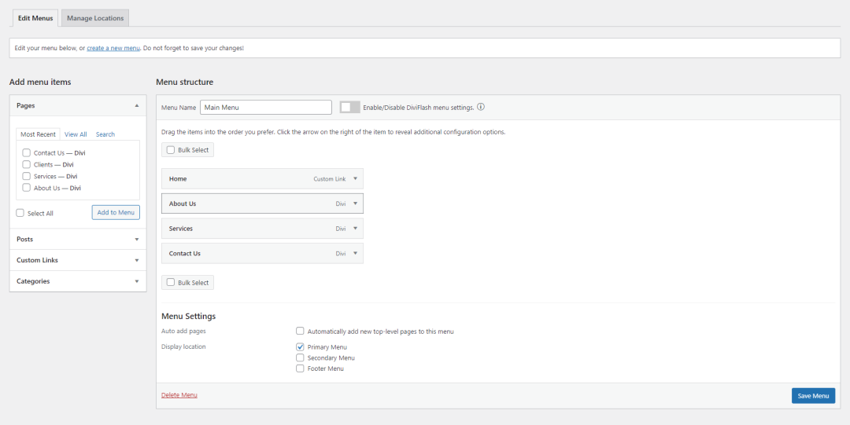
Task: Collapse the Pages panel arrow
Action: (137, 105)
